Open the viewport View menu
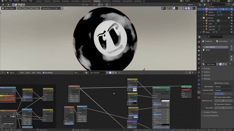The height and width of the screenshot is (131, 234). coord(19,8)
